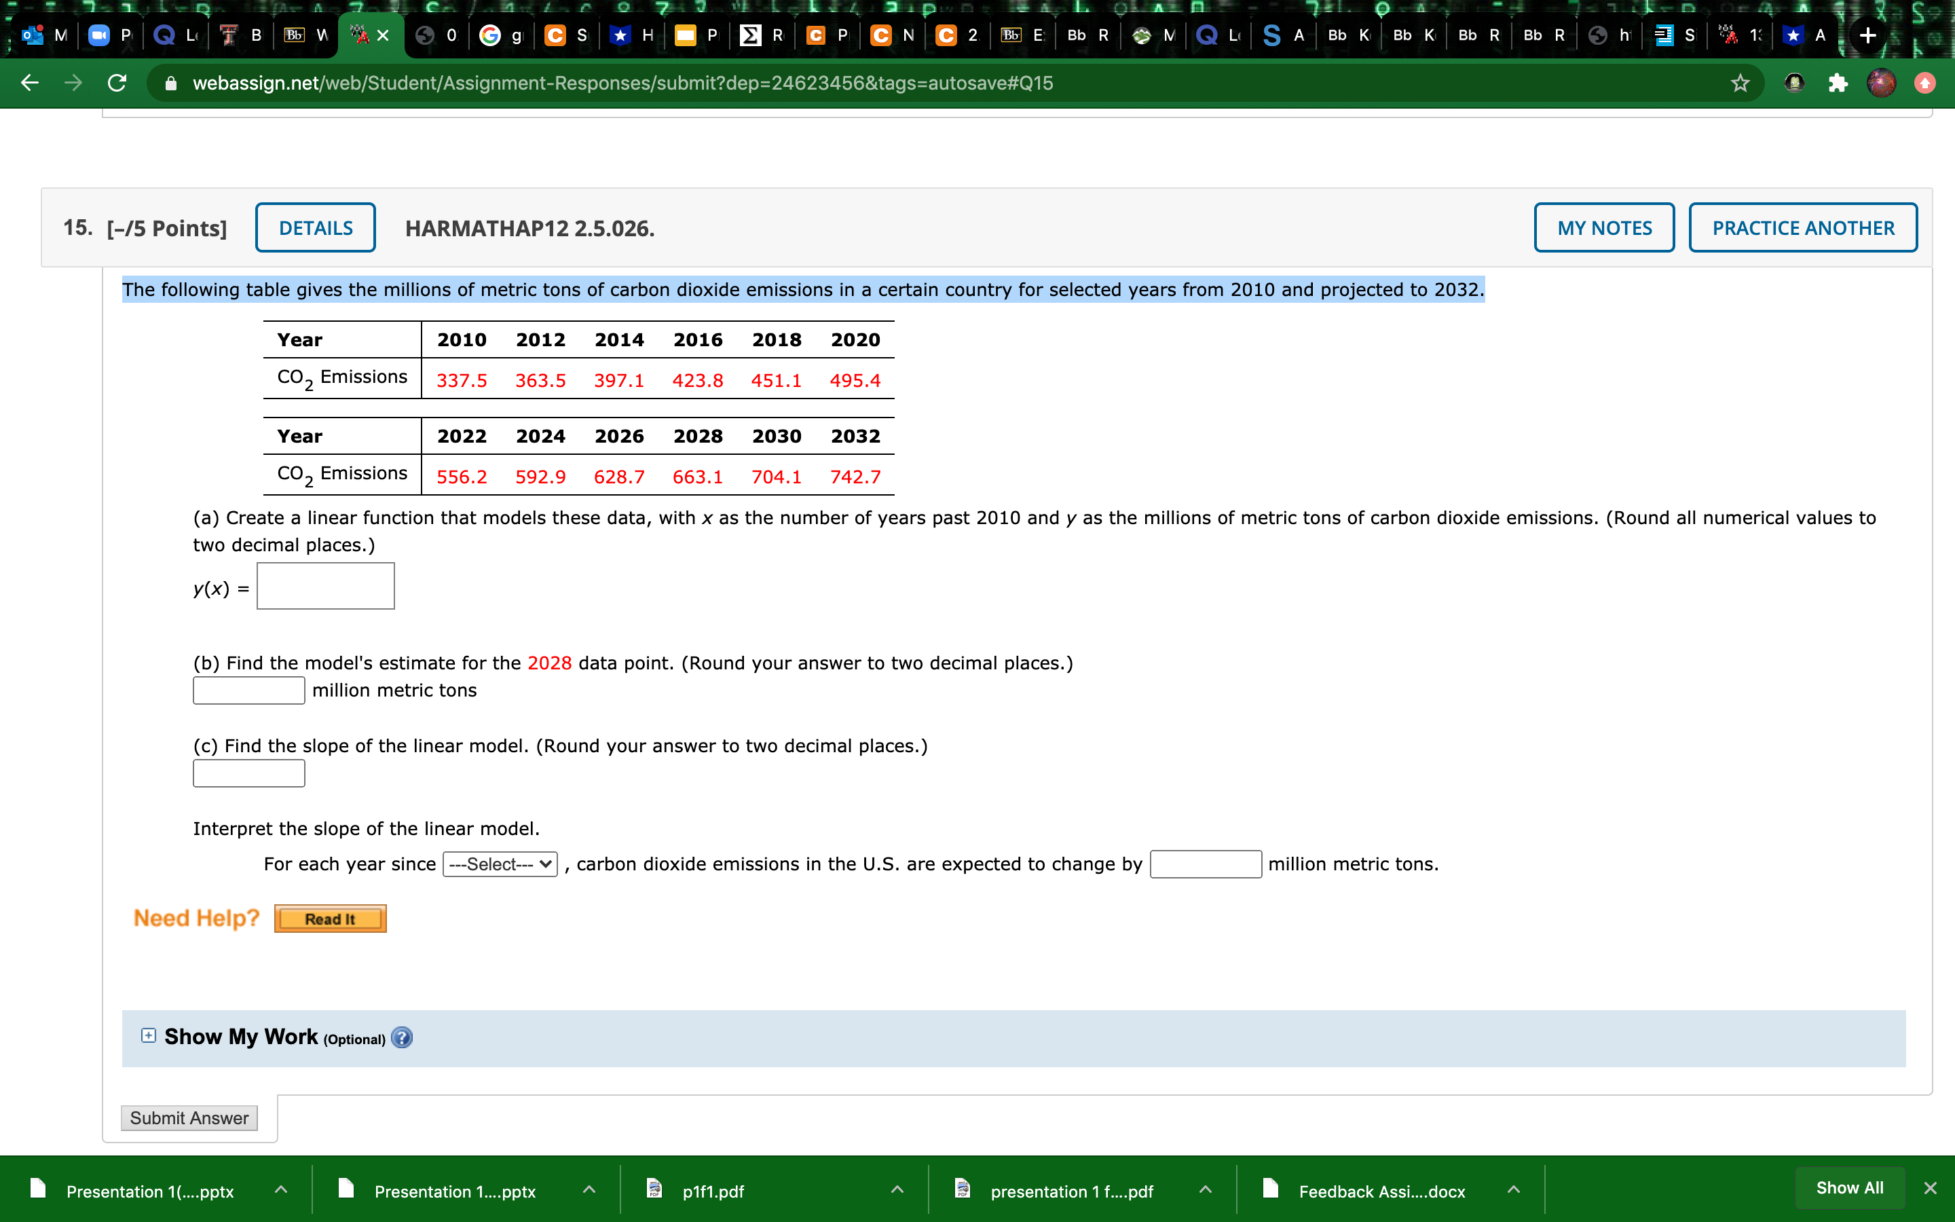Open the Chrome extensions puzzle icon
The image size is (1955, 1222).
click(x=1840, y=82)
